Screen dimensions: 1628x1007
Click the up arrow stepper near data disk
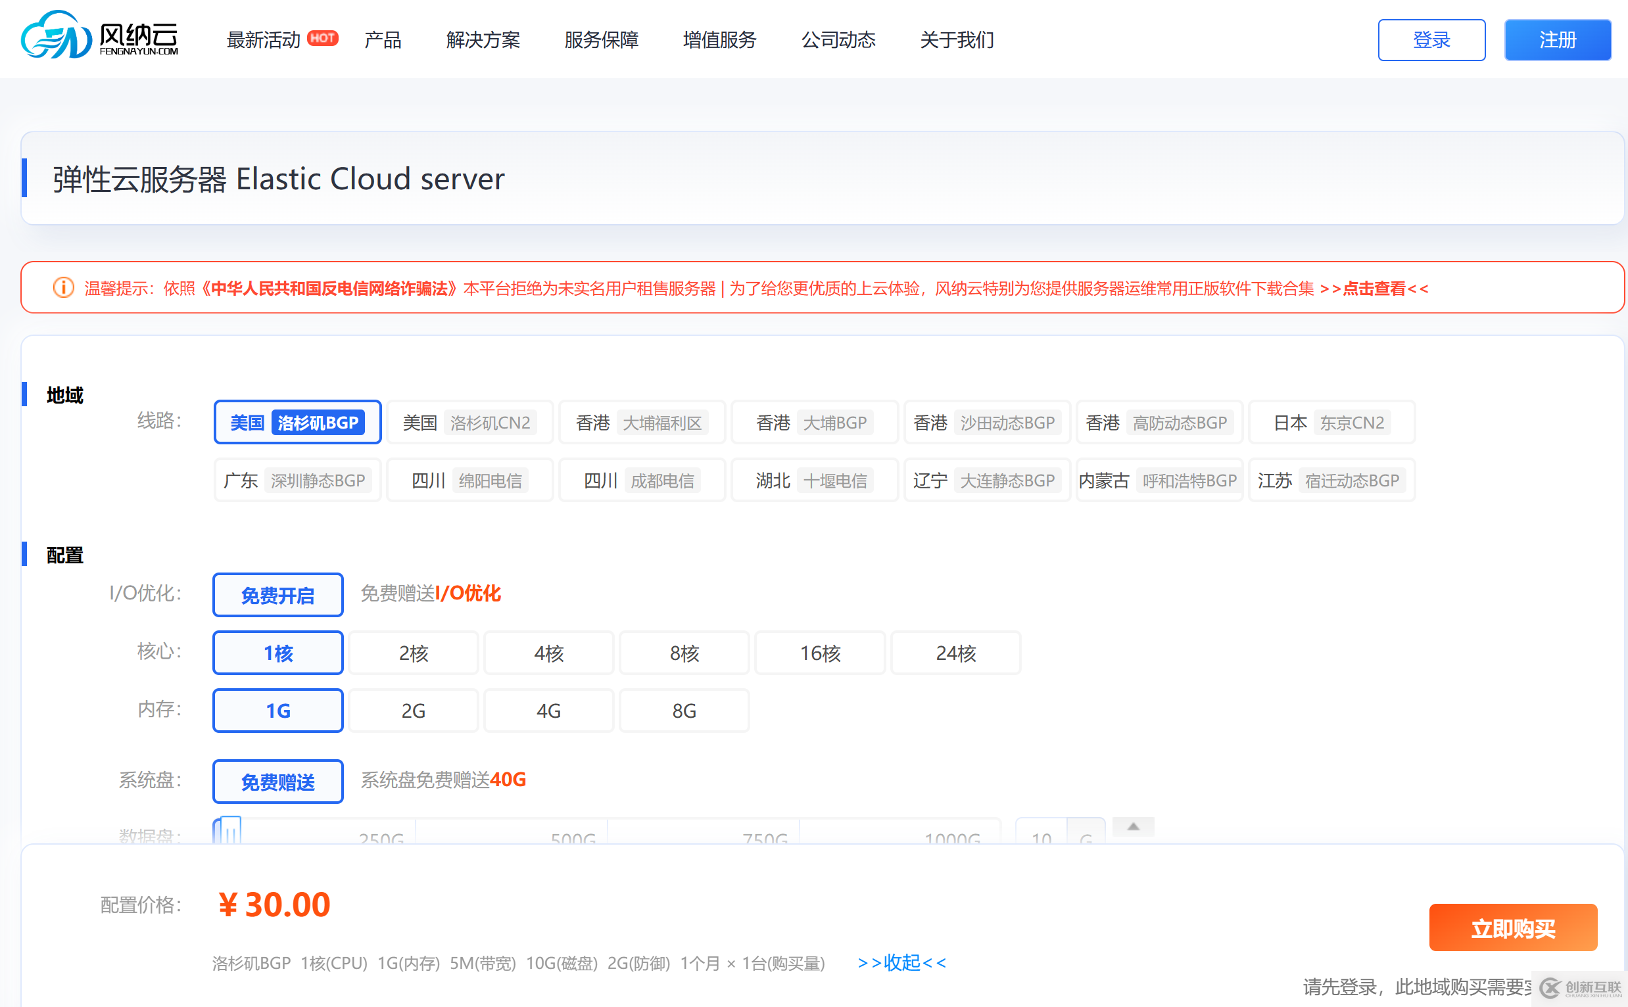point(1132,826)
